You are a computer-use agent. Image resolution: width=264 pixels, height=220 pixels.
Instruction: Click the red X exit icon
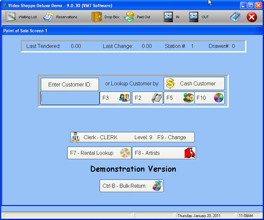tap(252, 17)
